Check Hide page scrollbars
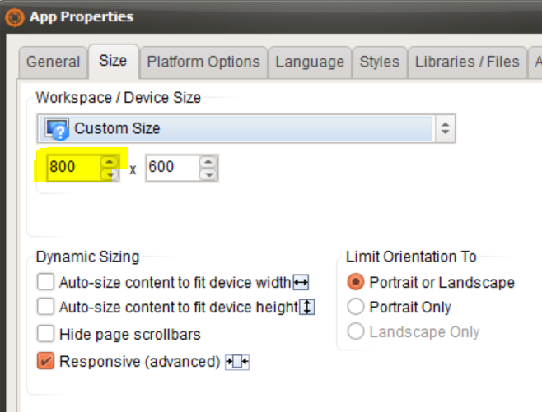Image resolution: width=542 pixels, height=412 pixels. (x=45, y=334)
